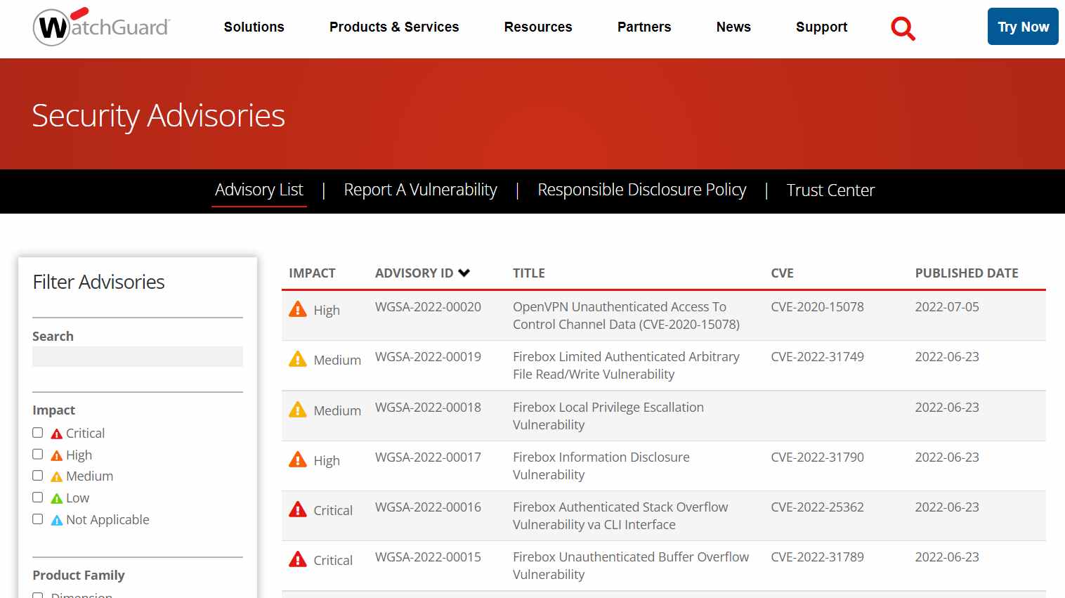Check the Low impact checkbox
Viewport: 1065px width, 598px height.
point(38,498)
